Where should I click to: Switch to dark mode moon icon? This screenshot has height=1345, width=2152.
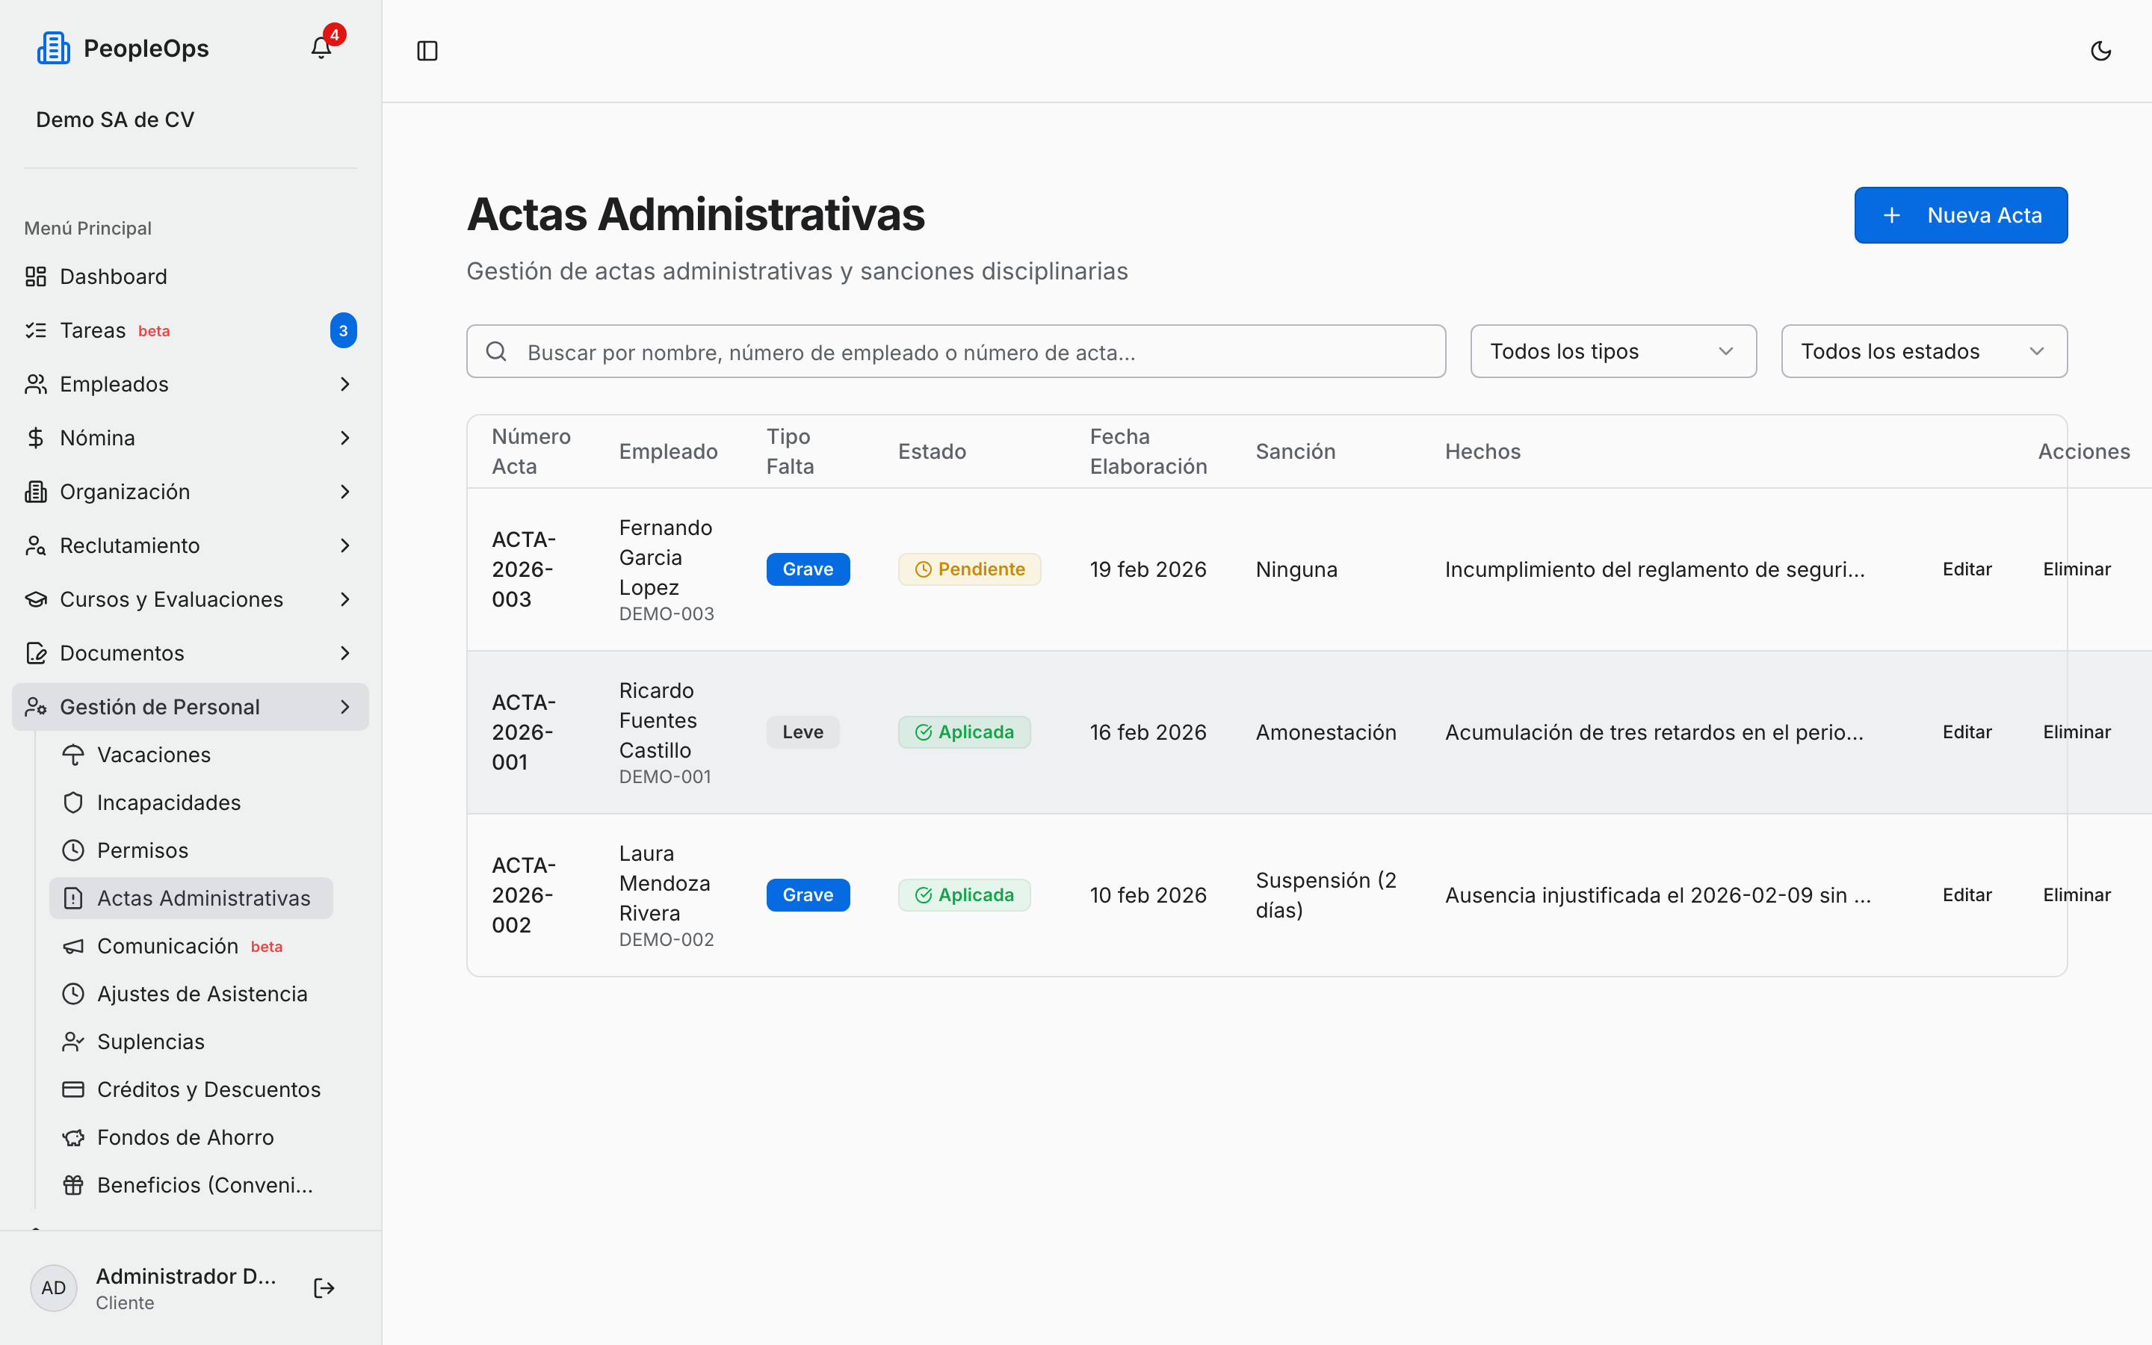click(2100, 51)
